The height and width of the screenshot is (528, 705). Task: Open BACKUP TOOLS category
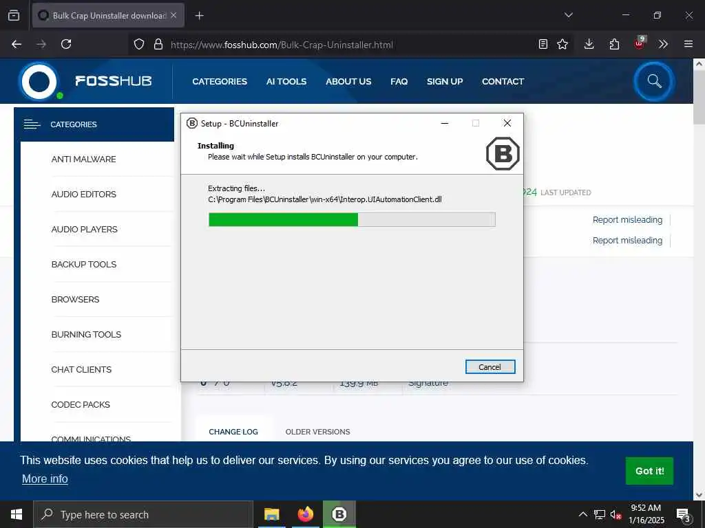click(83, 265)
